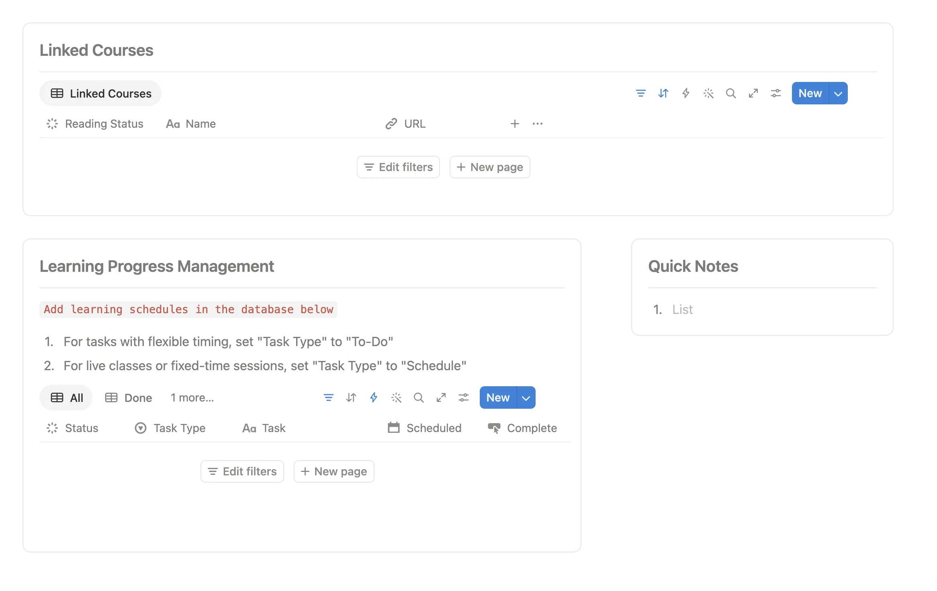
Task: Open more options next to URL column
Action: coord(538,124)
